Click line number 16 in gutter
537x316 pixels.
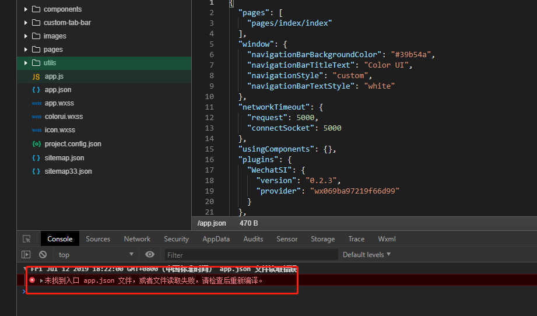tap(209, 160)
